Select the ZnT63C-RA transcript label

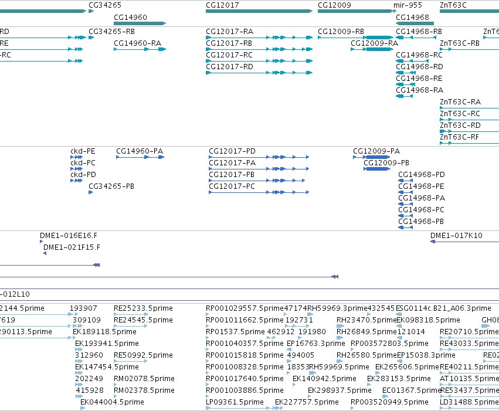click(460, 102)
